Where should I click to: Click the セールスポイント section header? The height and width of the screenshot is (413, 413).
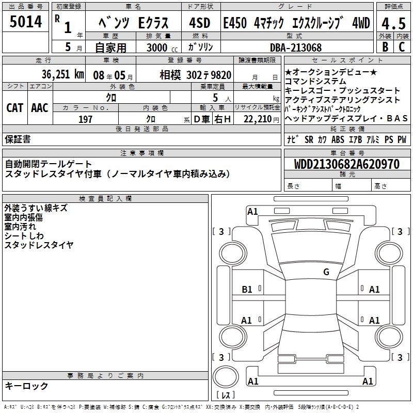tap(347, 60)
